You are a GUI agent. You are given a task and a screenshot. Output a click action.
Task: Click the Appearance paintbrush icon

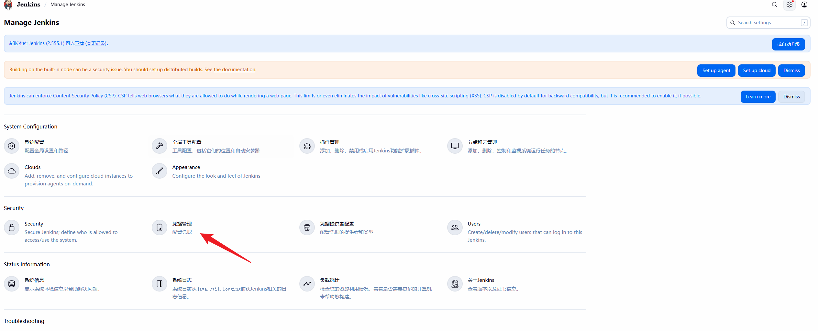[x=160, y=171]
